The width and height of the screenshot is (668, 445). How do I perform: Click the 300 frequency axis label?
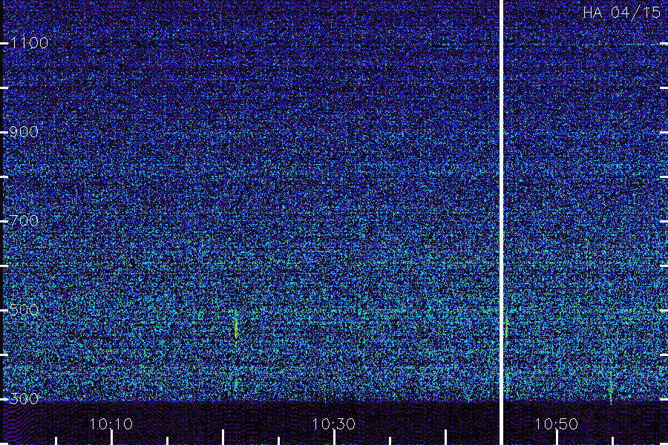pos(24,398)
